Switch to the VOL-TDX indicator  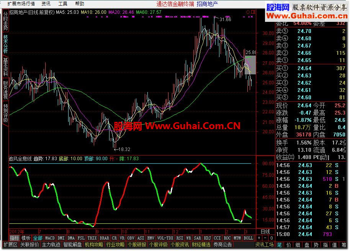click(165, 238)
